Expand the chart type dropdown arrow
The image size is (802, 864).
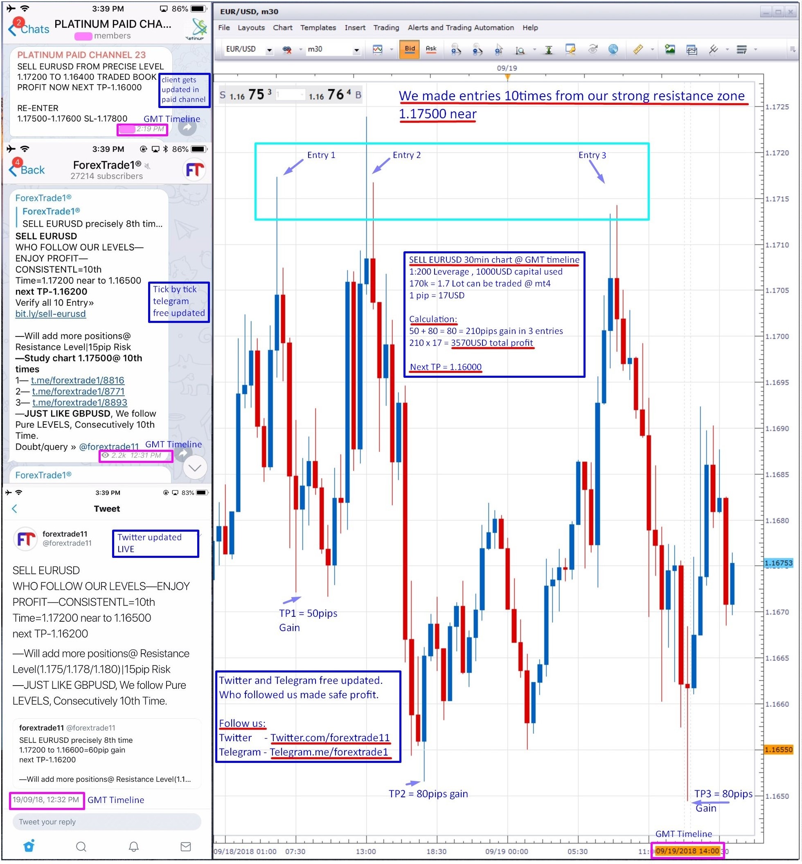392,50
